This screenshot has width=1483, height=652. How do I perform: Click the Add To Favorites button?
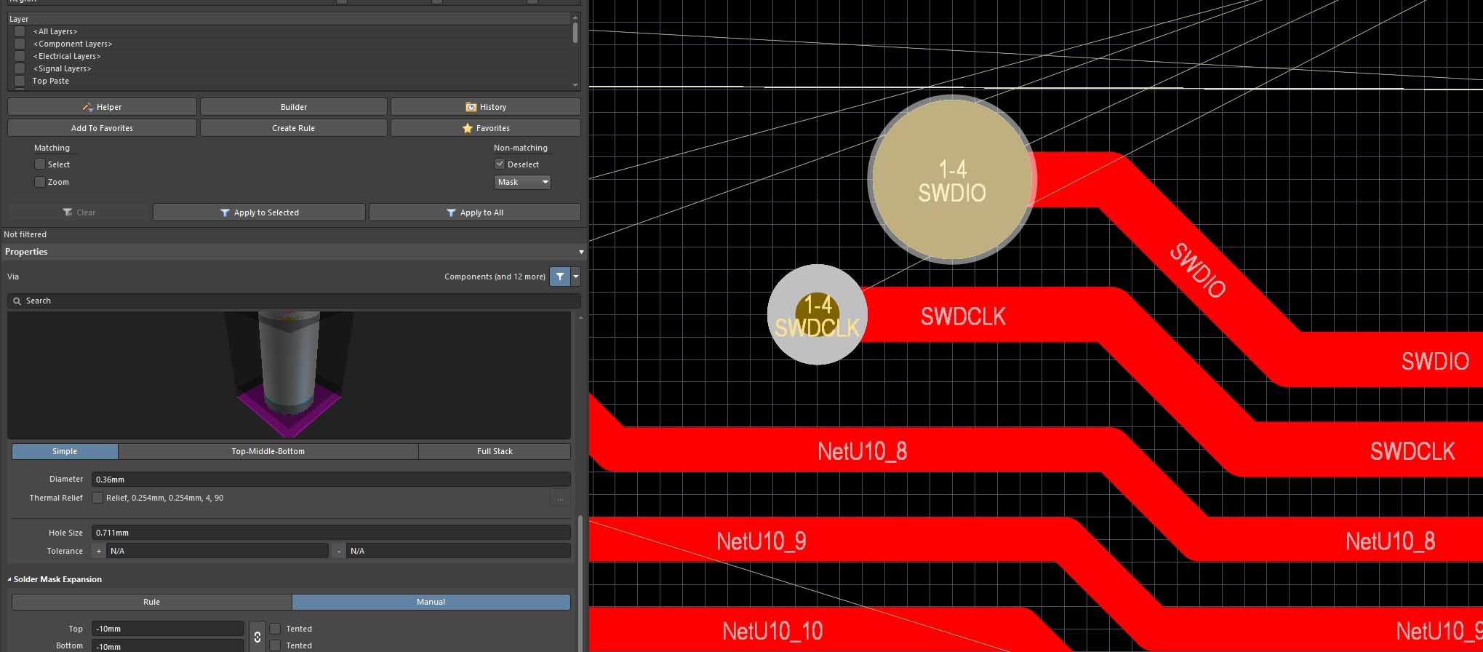point(102,128)
